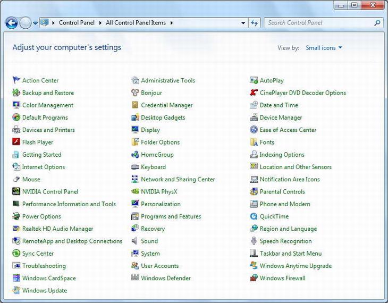Open the Network and Sharing Center icon
This screenshot has height=303, width=388.
tap(135, 179)
